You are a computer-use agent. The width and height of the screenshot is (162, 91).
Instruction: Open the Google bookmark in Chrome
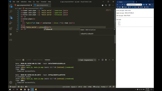pyautogui.click(x=124, y=7)
